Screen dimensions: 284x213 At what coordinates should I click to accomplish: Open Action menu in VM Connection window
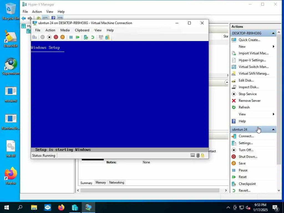click(50, 30)
